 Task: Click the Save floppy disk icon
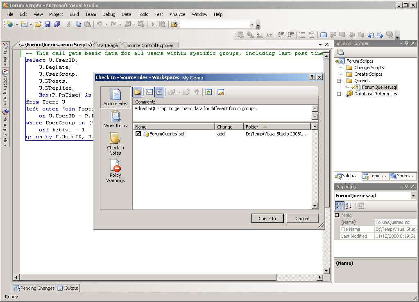(48, 24)
